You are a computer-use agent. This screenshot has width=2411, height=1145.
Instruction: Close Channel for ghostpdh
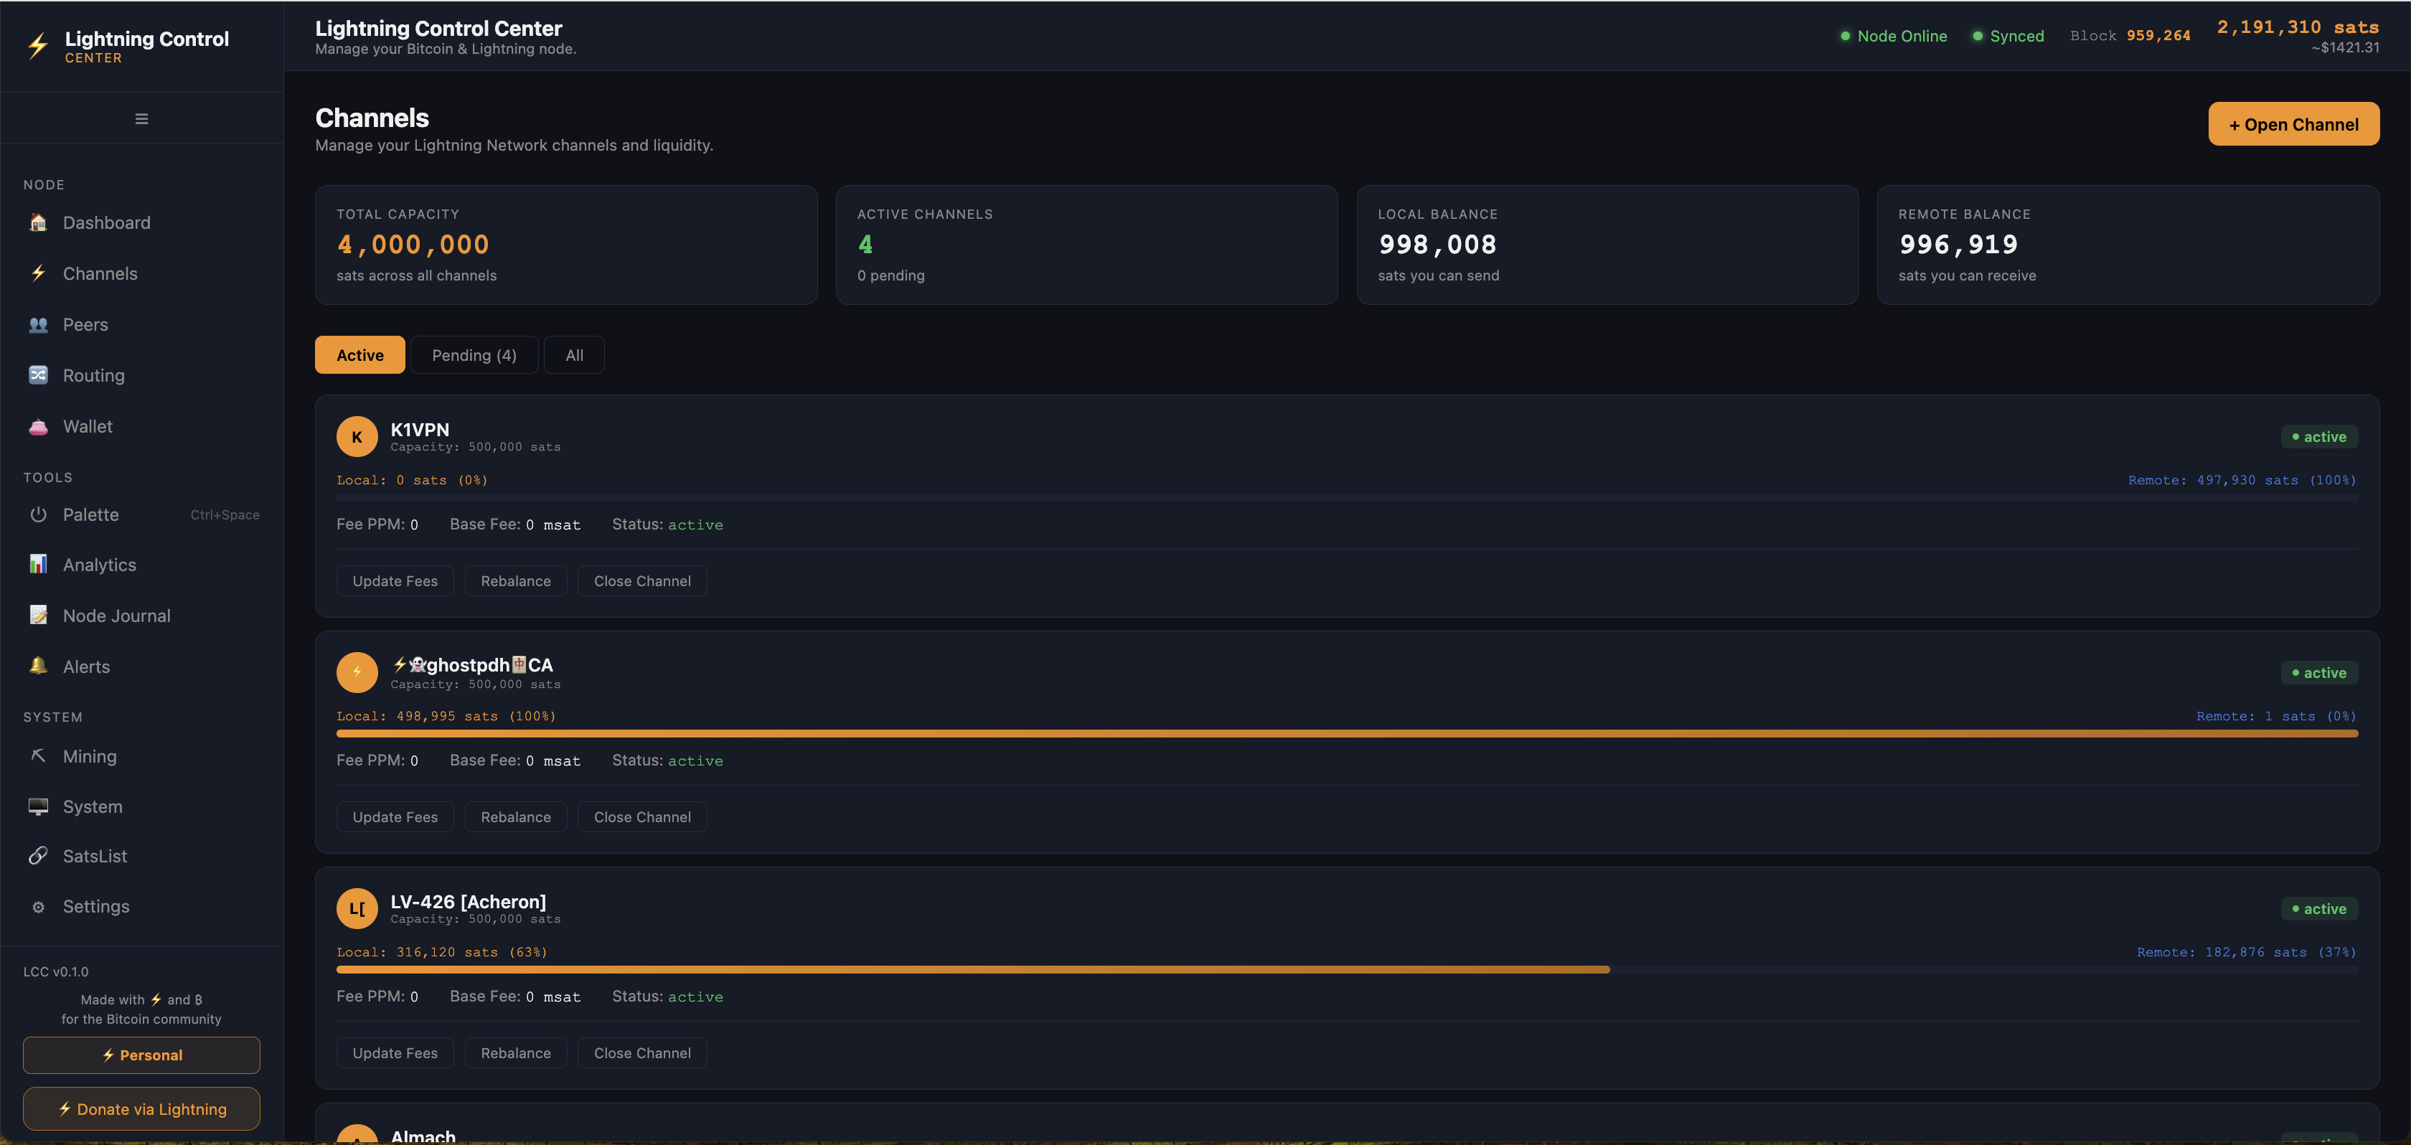(x=642, y=816)
